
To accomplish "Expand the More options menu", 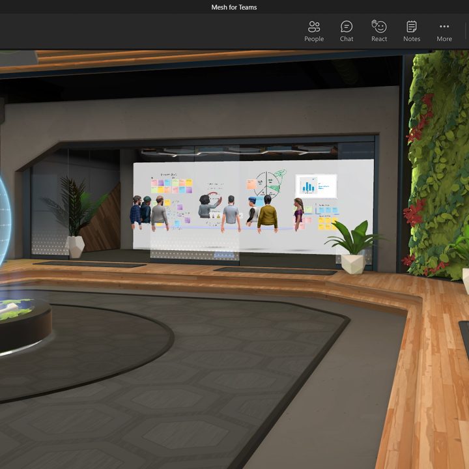I will (x=444, y=31).
